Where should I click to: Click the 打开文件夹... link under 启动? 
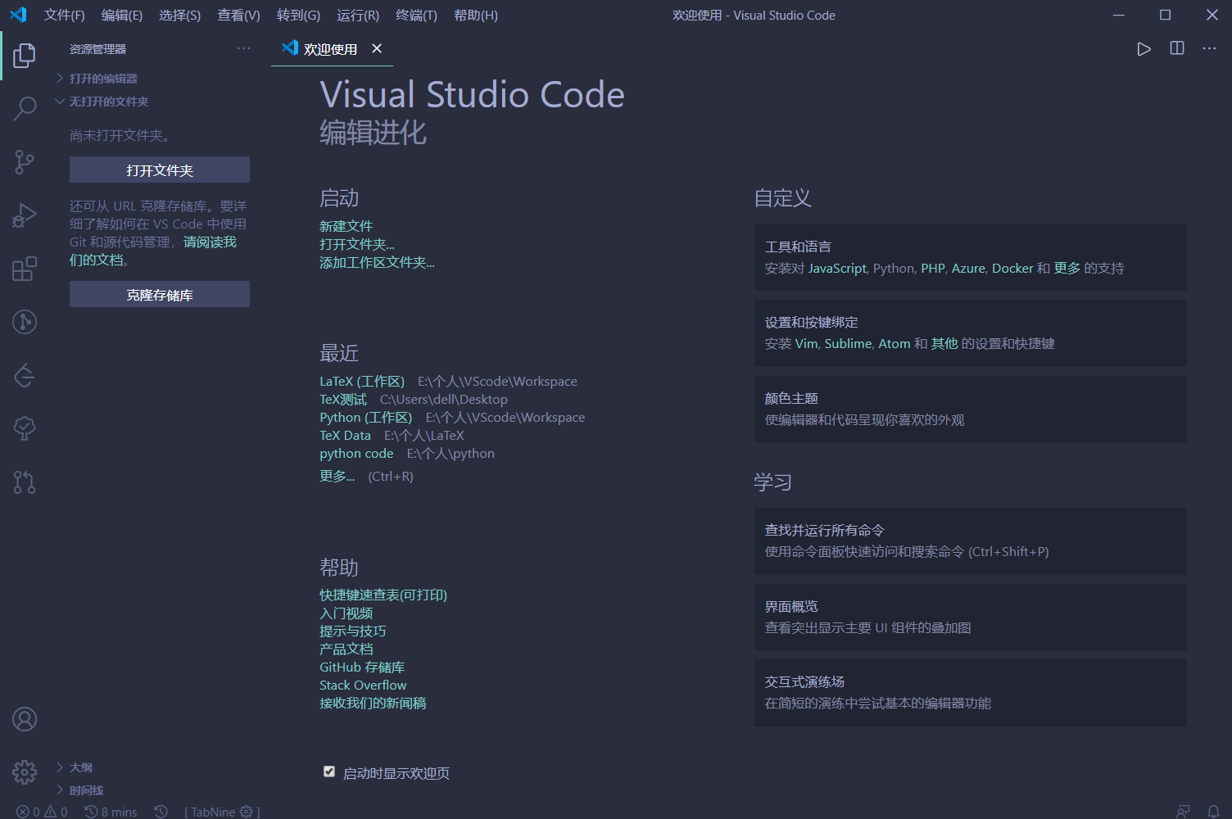coord(357,244)
